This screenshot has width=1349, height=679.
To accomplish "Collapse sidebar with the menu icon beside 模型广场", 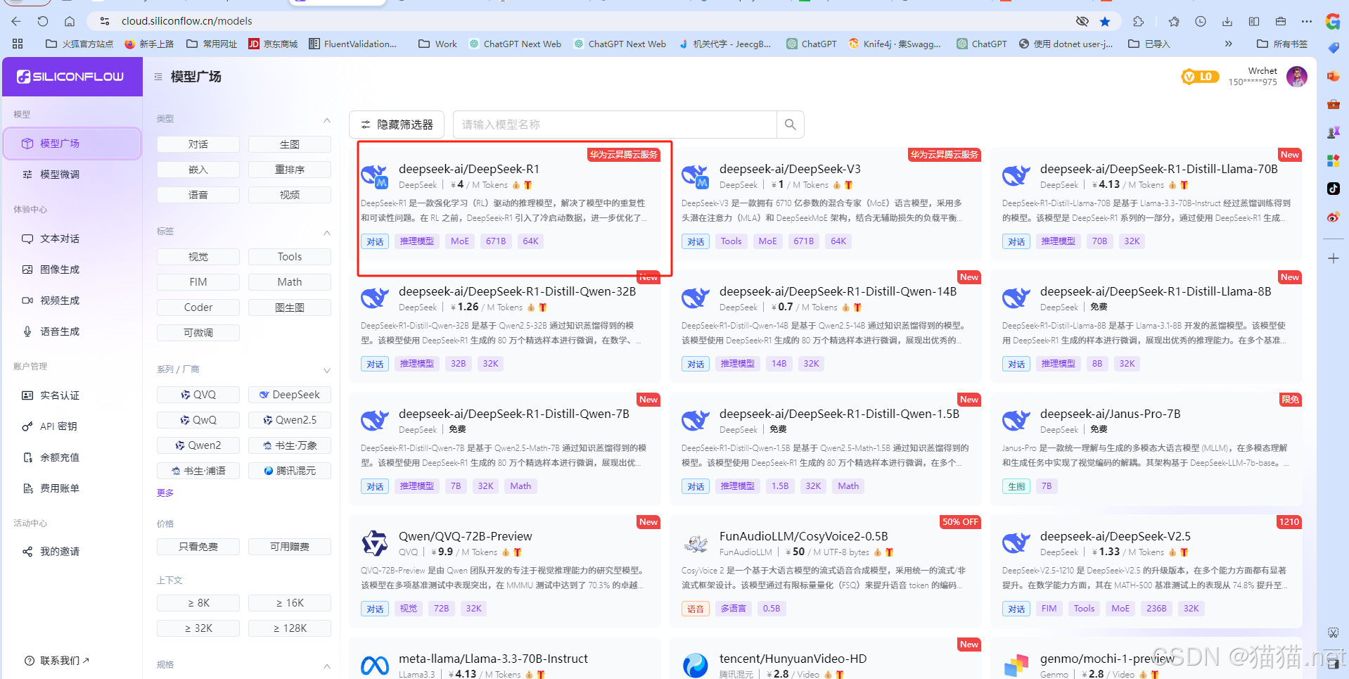I will tap(158, 77).
